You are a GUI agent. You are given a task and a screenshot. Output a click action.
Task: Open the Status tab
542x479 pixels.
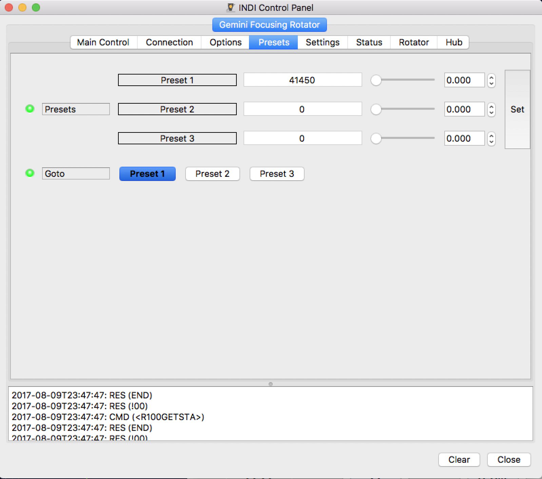[x=369, y=42]
